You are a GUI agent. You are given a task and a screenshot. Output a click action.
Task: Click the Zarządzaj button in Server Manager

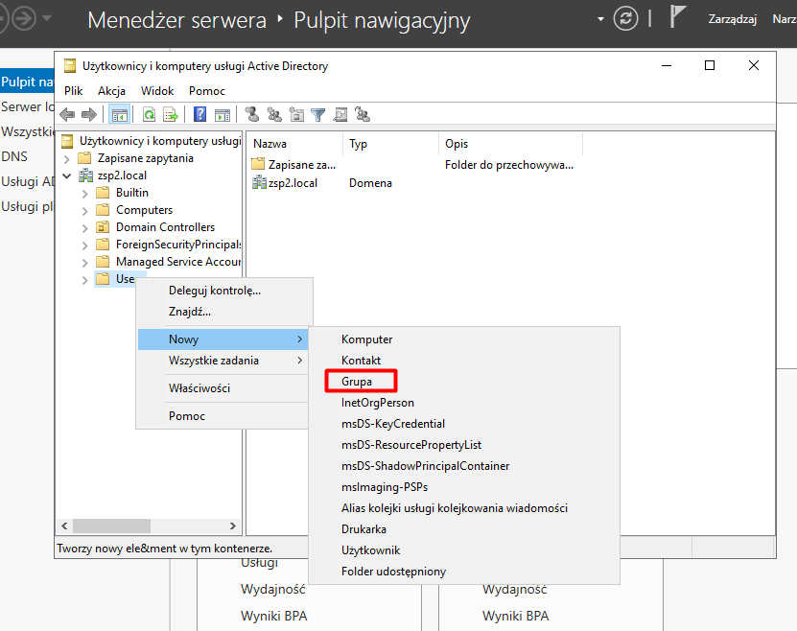click(x=732, y=18)
